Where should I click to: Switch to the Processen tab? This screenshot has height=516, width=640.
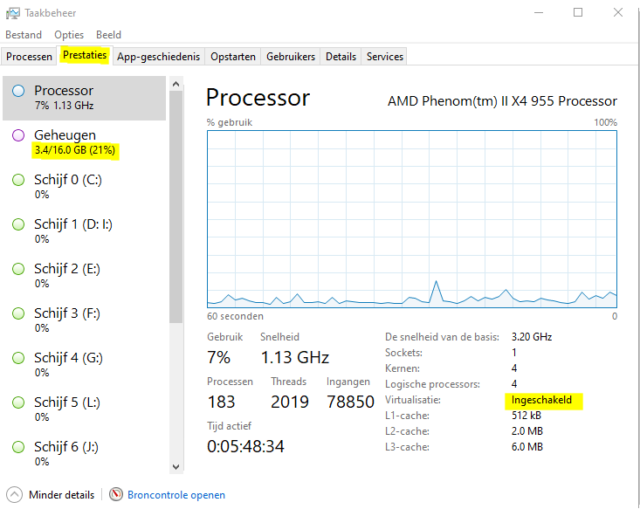click(x=30, y=57)
